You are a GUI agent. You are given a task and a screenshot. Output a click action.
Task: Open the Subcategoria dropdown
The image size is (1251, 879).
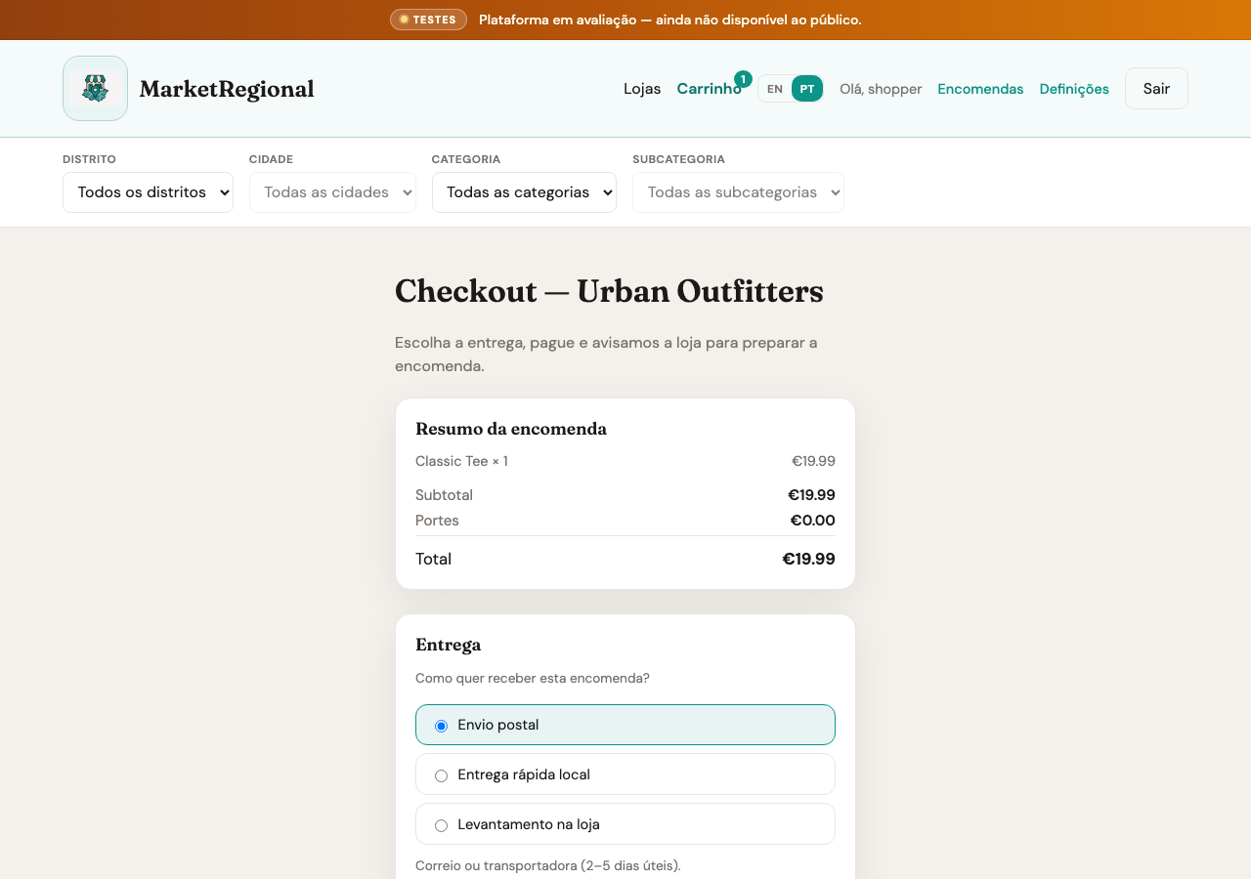(738, 192)
